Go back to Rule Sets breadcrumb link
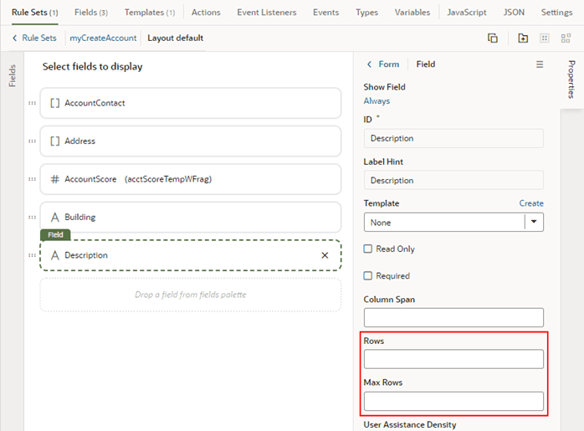Viewport: 584px width, 431px height. (x=39, y=38)
